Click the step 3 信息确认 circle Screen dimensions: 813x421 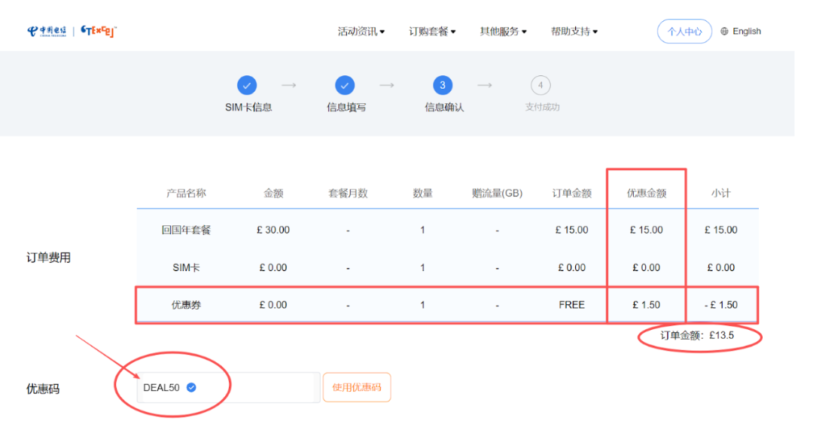(x=443, y=85)
